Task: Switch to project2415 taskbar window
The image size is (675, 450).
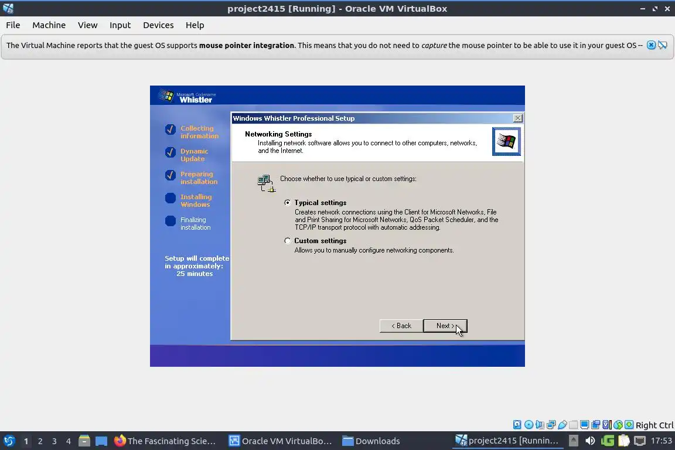Action: [x=507, y=441]
